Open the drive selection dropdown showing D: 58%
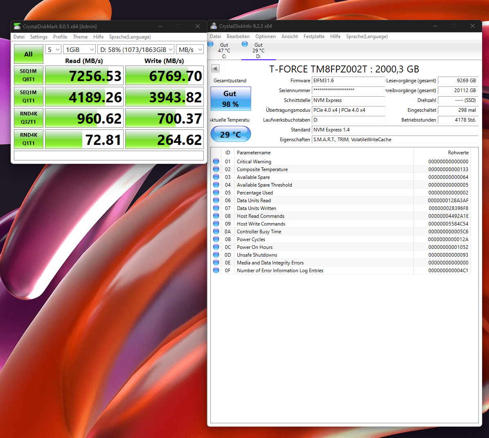The height and width of the screenshot is (438, 489). tap(136, 50)
